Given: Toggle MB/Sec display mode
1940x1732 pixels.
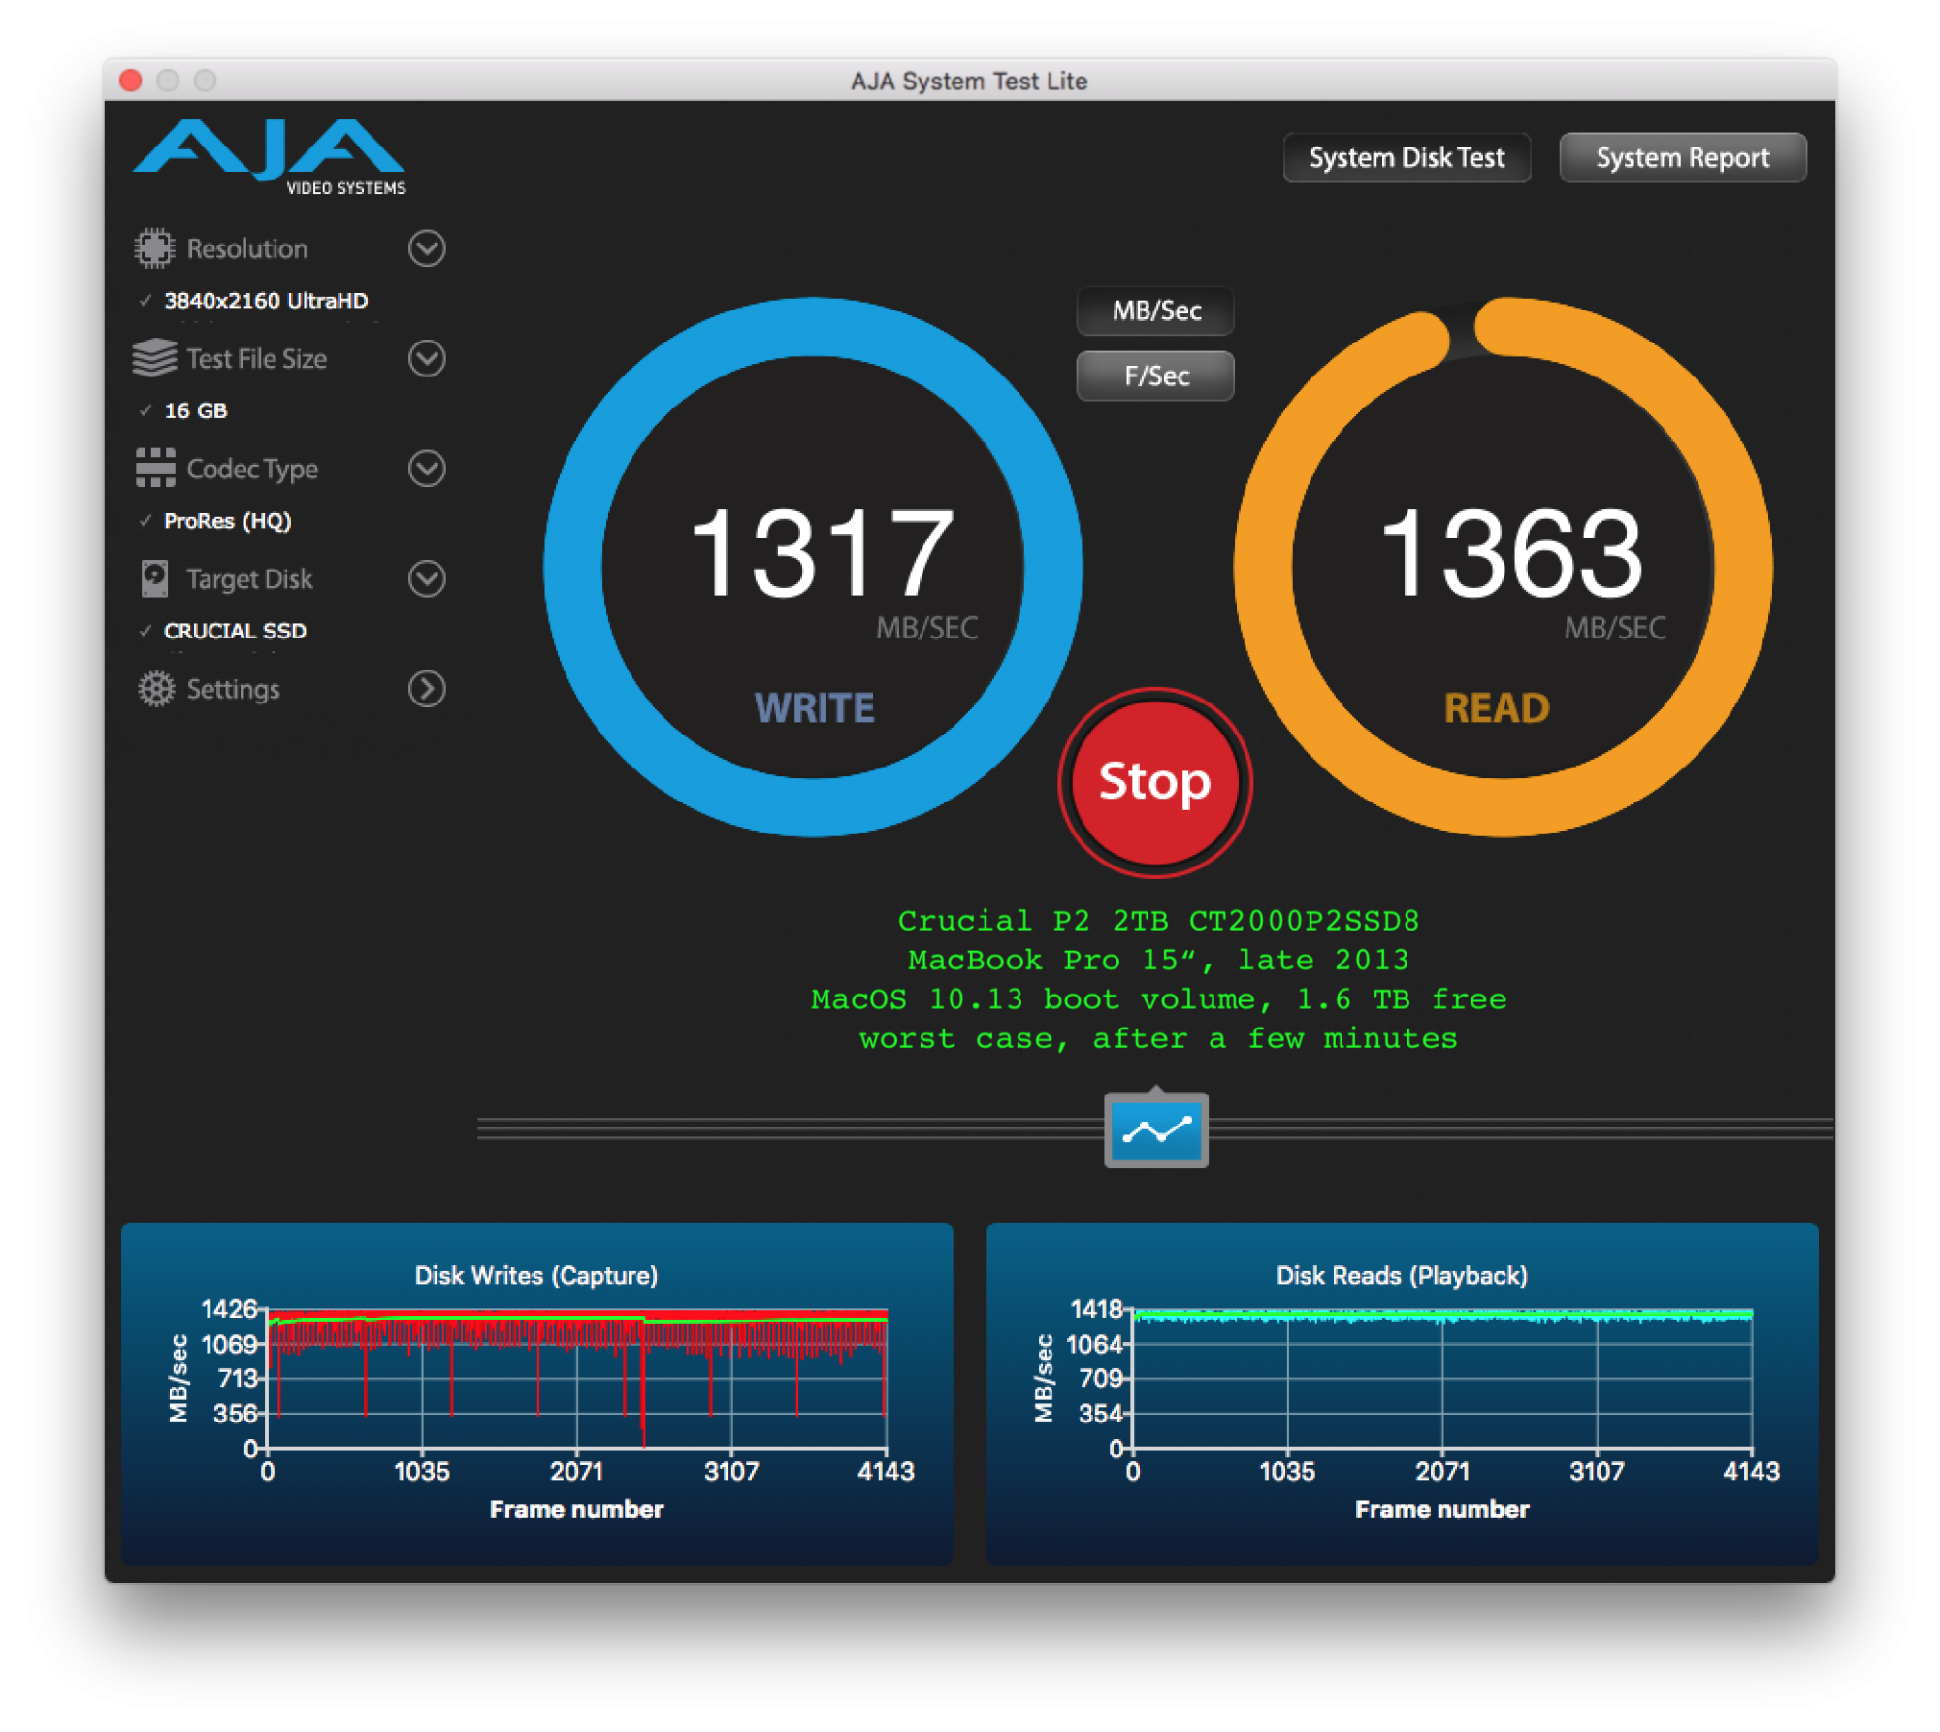Looking at the screenshot, I should tap(1154, 311).
